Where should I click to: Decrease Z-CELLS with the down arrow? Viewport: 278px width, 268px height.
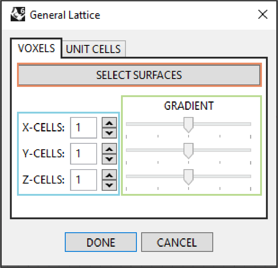pos(109,185)
